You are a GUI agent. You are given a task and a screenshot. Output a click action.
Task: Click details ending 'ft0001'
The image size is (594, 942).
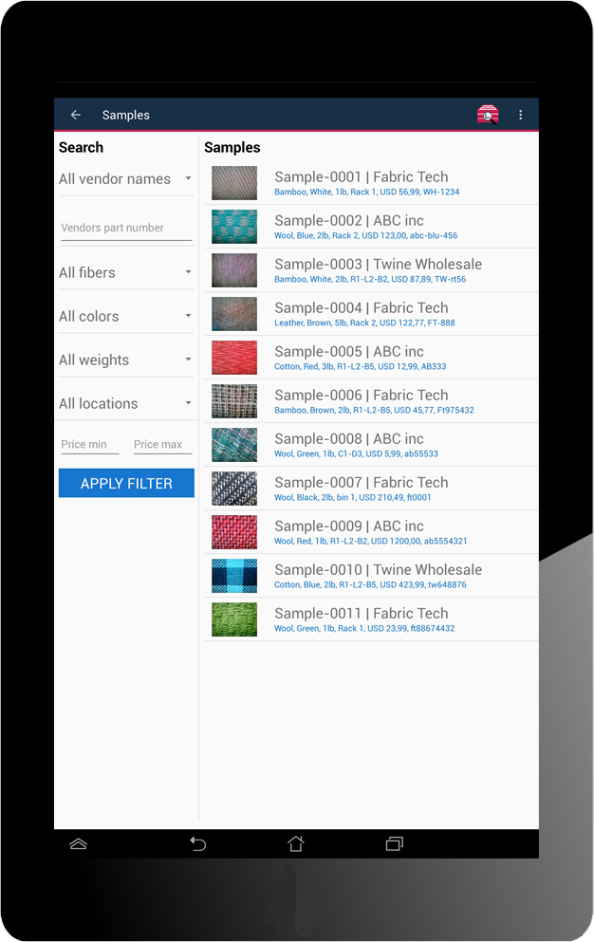coord(352,497)
